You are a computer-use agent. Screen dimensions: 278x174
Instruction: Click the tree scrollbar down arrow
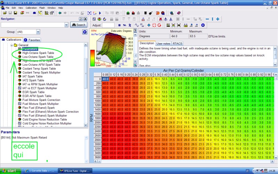click(86, 125)
